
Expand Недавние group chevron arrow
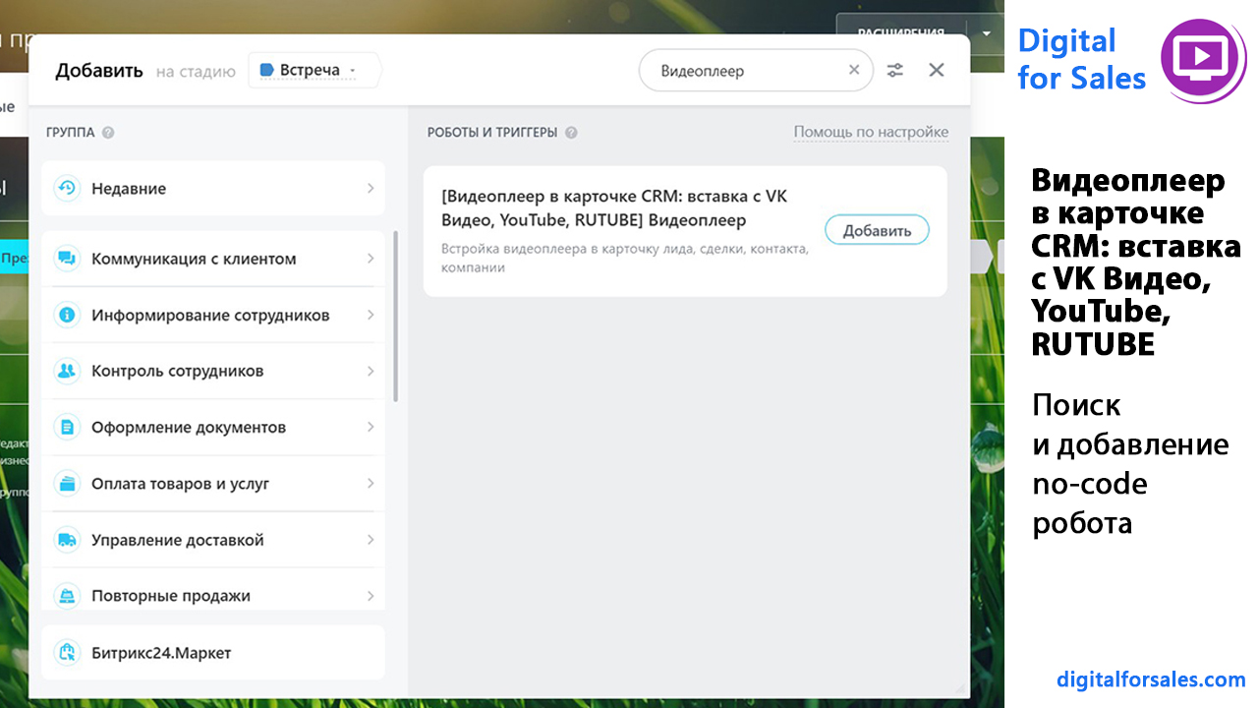tap(371, 188)
